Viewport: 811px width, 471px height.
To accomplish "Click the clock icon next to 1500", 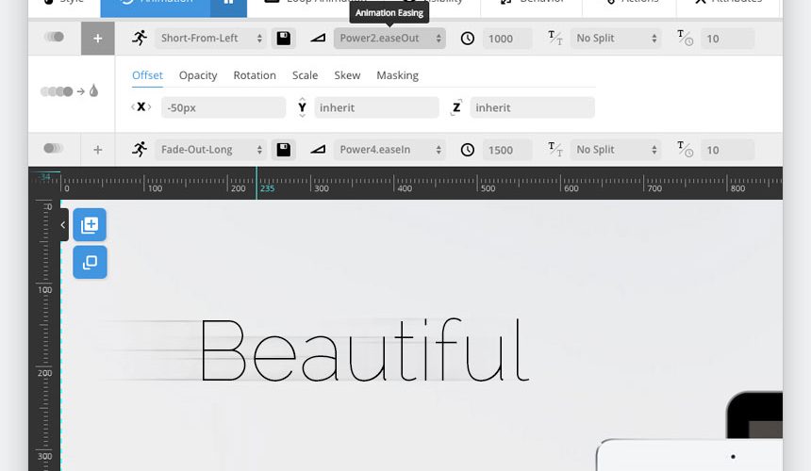I will (x=468, y=150).
